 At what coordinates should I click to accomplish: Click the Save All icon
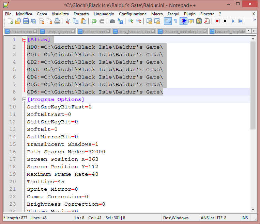34,21
